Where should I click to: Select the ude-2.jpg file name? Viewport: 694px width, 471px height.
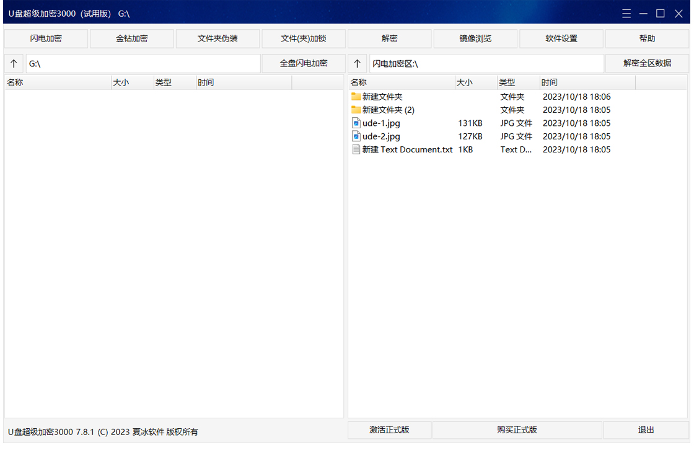click(x=381, y=136)
